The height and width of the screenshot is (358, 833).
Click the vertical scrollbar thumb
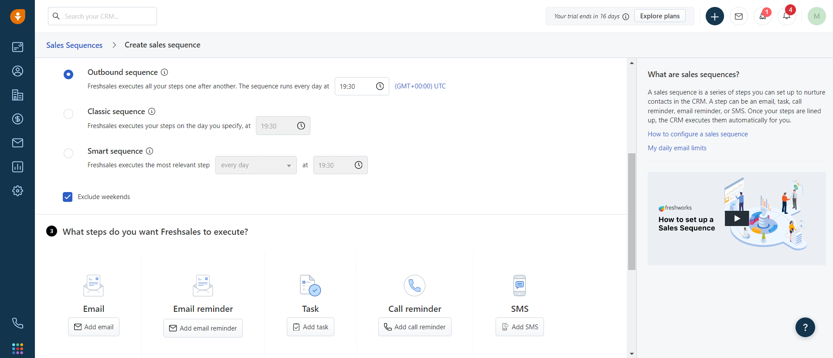coord(632,212)
